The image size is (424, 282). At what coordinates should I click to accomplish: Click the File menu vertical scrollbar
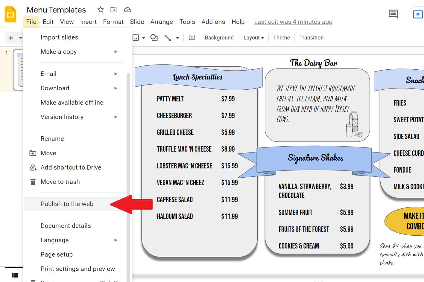(x=128, y=177)
